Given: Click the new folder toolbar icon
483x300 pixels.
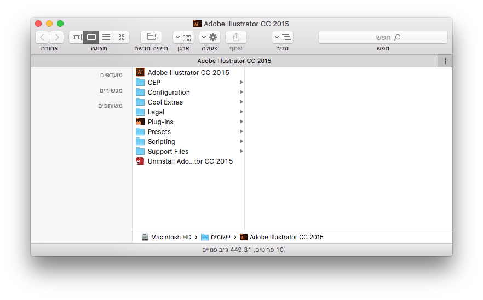Looking at the screenshot, I should pos(151,37).
